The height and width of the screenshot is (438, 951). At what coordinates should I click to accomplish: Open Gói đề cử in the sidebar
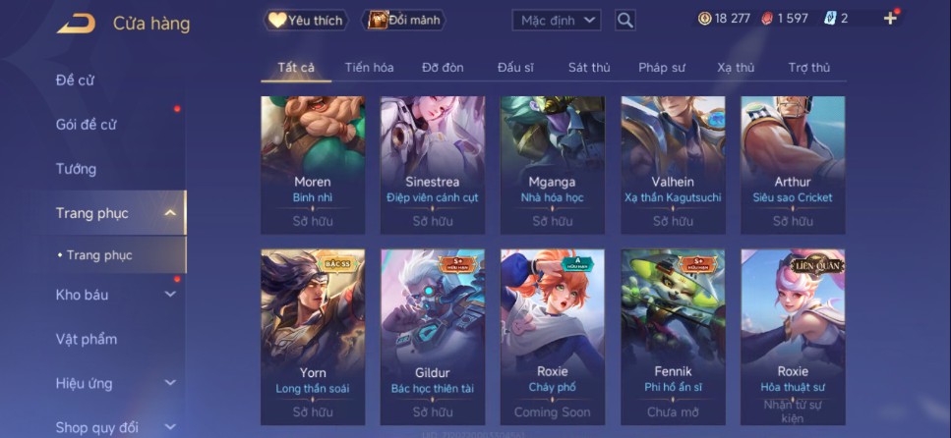coord(87,124)
